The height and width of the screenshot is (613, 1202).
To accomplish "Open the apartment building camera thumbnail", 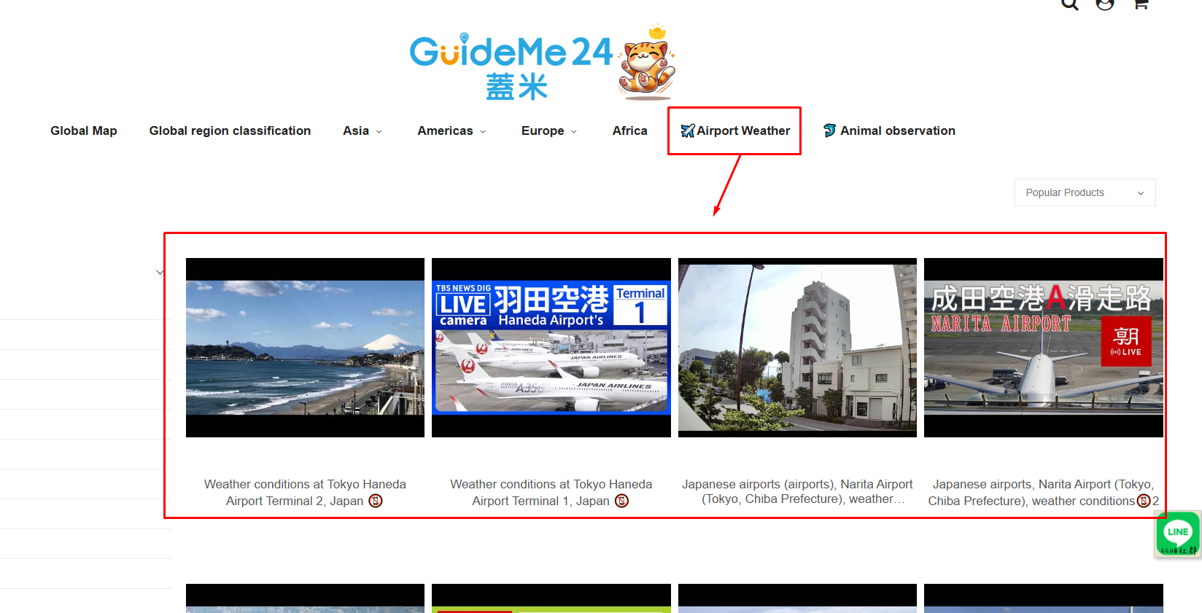I will (x=797, y=348).
